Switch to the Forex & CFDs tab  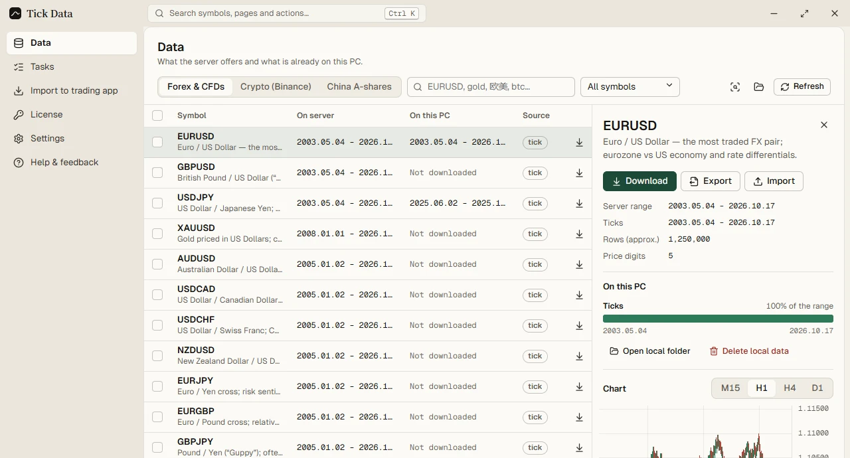click(x=196, y=87)
